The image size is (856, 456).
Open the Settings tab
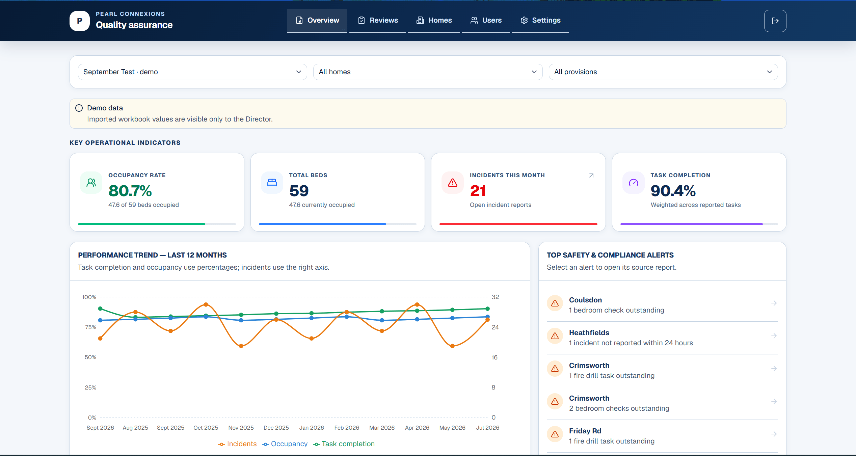pyautogui.click(x=540, y=20)
